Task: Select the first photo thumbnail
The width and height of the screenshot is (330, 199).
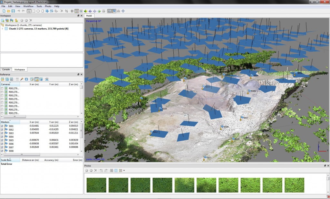Action: pyautogui.click(x=96, y=185)
